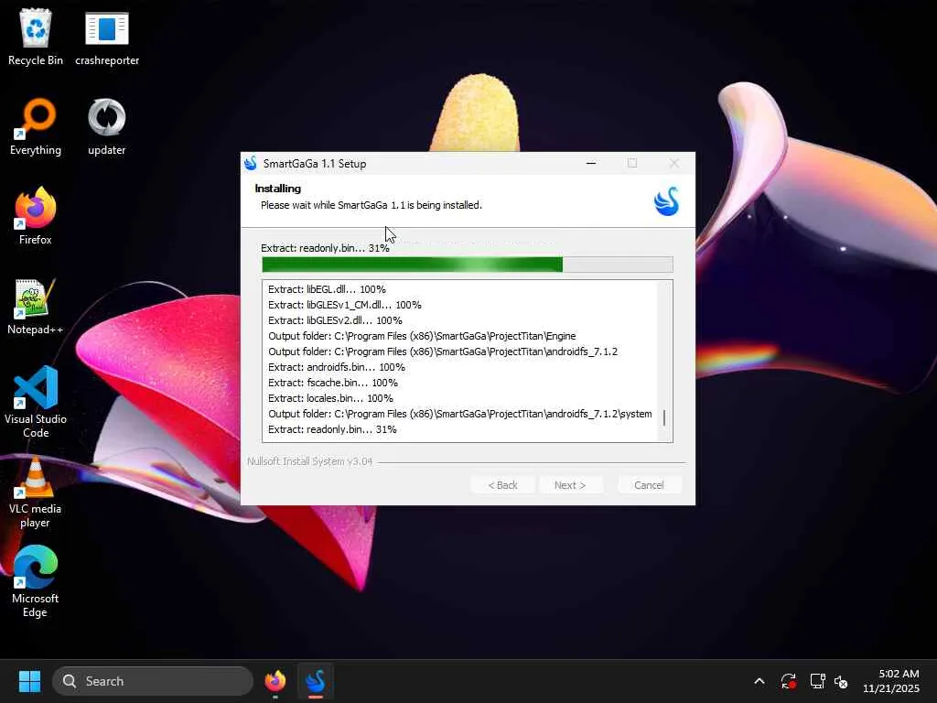Select log line Output folder ending androidfs_7.1.2\system

459,414
